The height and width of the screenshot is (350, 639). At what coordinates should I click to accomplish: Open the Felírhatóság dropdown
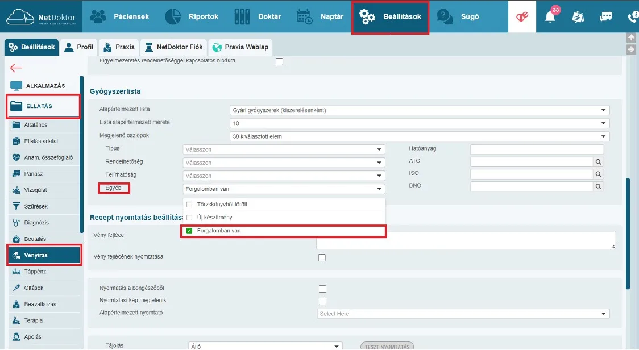(x=284, y=176)
